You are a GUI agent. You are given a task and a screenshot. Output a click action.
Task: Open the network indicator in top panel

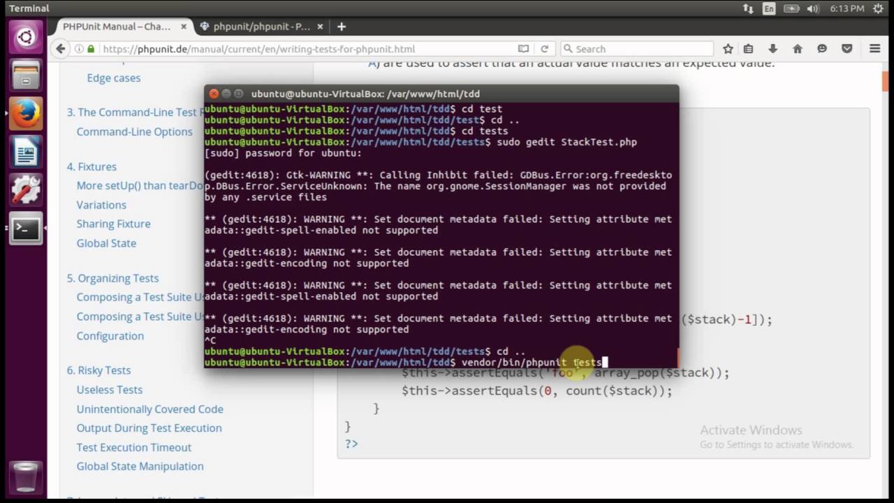748,8
